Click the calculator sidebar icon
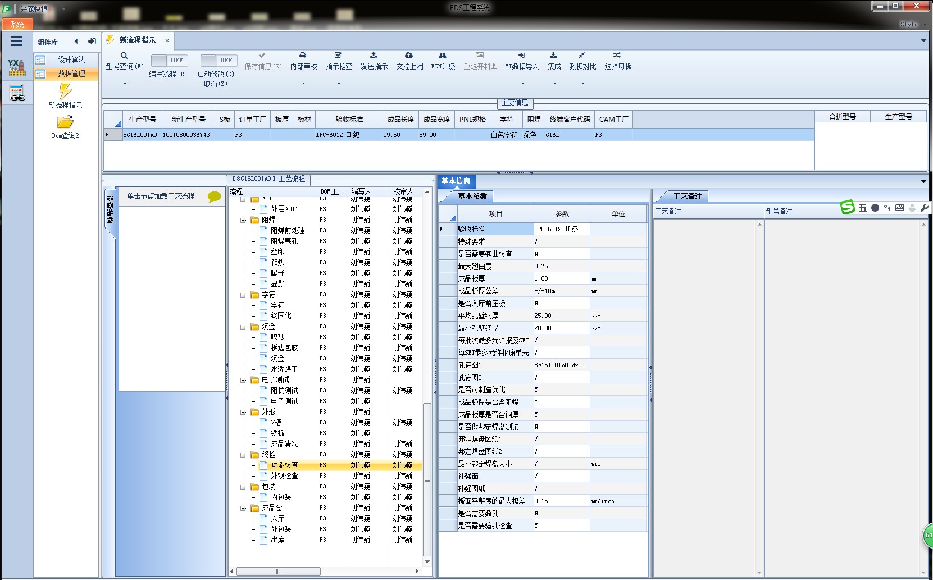The height and width of the screenshot is (580, 933). [17, 93]
